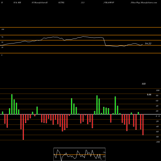Open the mini oscillator chart thumbnail
The image size is (161, 161).
coord(80,154)
